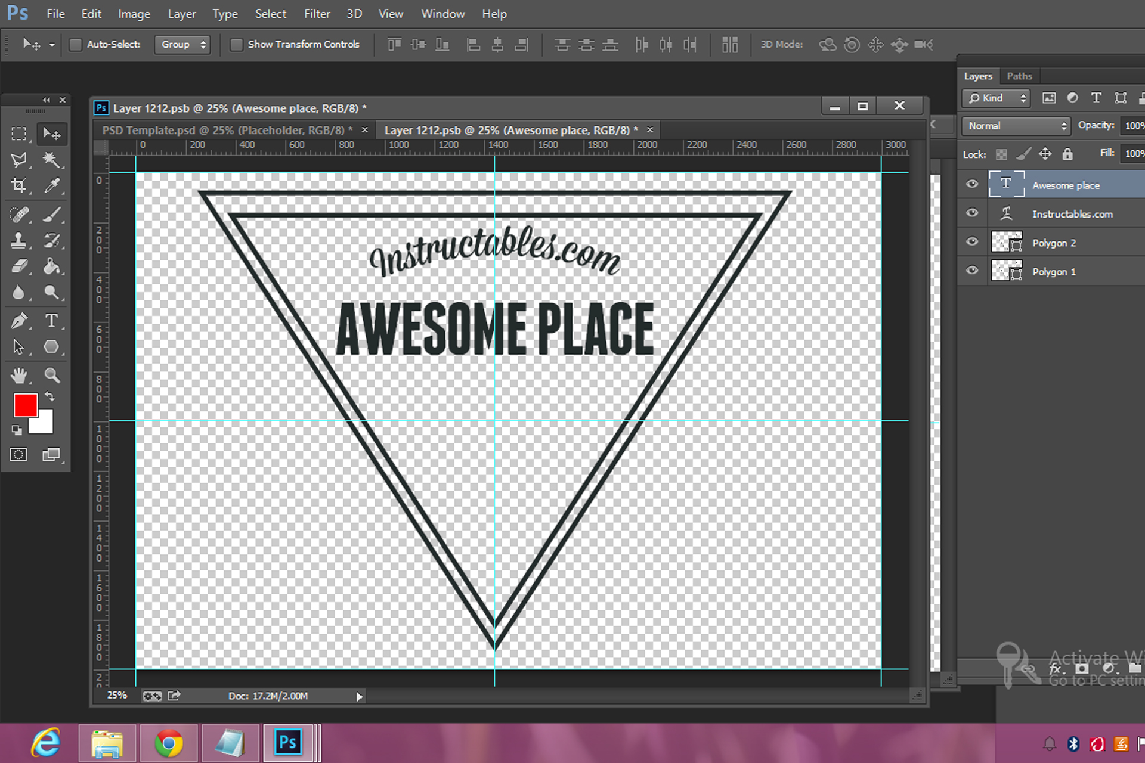Filter layers by adjustment layer

(1073, 98)
